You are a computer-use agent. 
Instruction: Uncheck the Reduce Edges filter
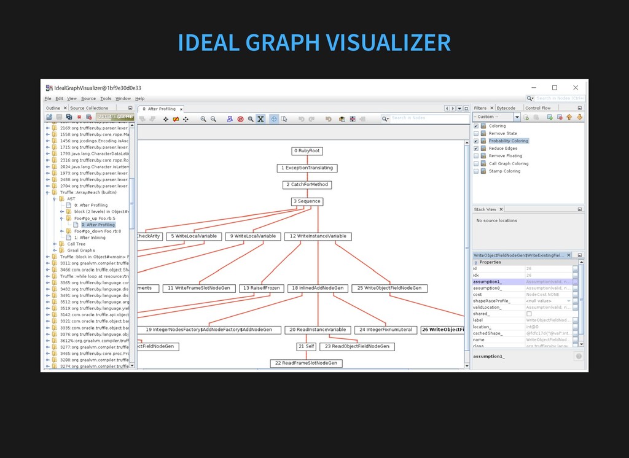tap(476, 149)
